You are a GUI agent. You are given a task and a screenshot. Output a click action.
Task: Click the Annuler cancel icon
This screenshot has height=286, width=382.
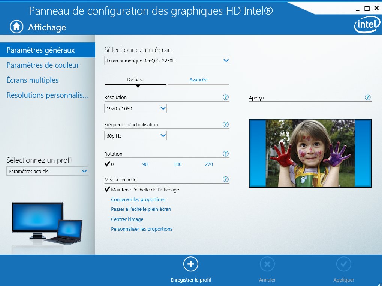pyautogui.click(x=267, y=264)
